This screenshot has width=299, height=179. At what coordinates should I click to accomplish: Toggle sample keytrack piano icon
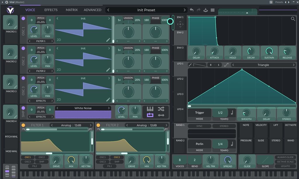(x=150, y=109)
